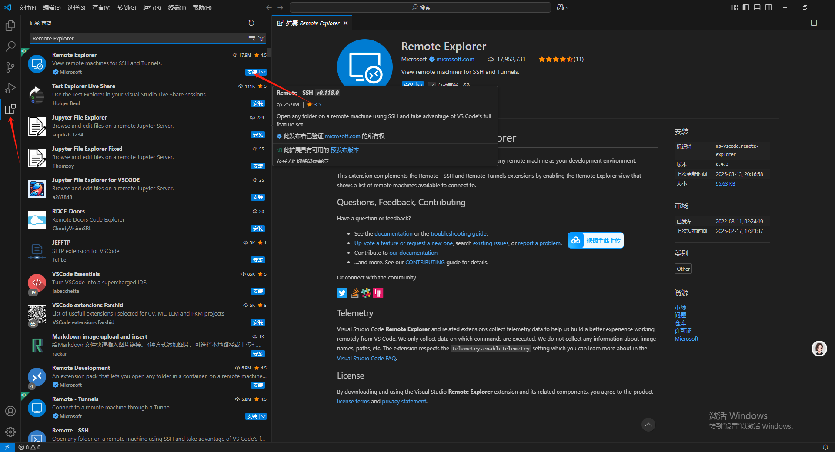Open the privacy statement link
835x452 pixels.
[x=404, y=401]
